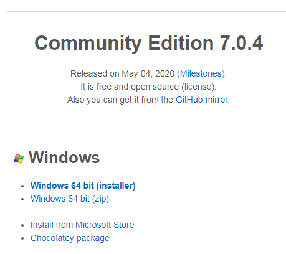Click the bullet beside Install from Microsoft Store
This screenshot has width=286, height=254.
click(x=22, y=225)
